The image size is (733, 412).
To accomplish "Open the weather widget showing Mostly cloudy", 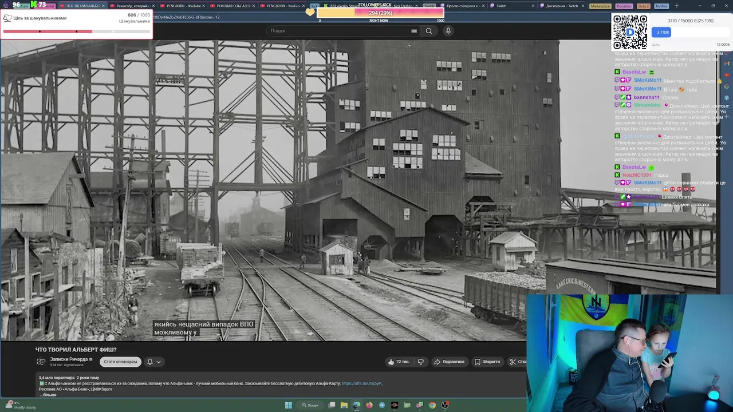I will click(x=21, y=405).
